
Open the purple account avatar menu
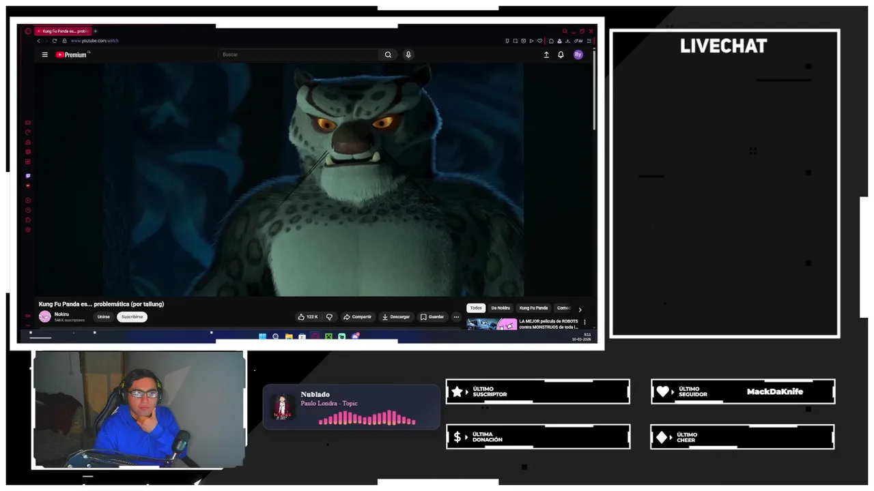[x=578, y=55]
